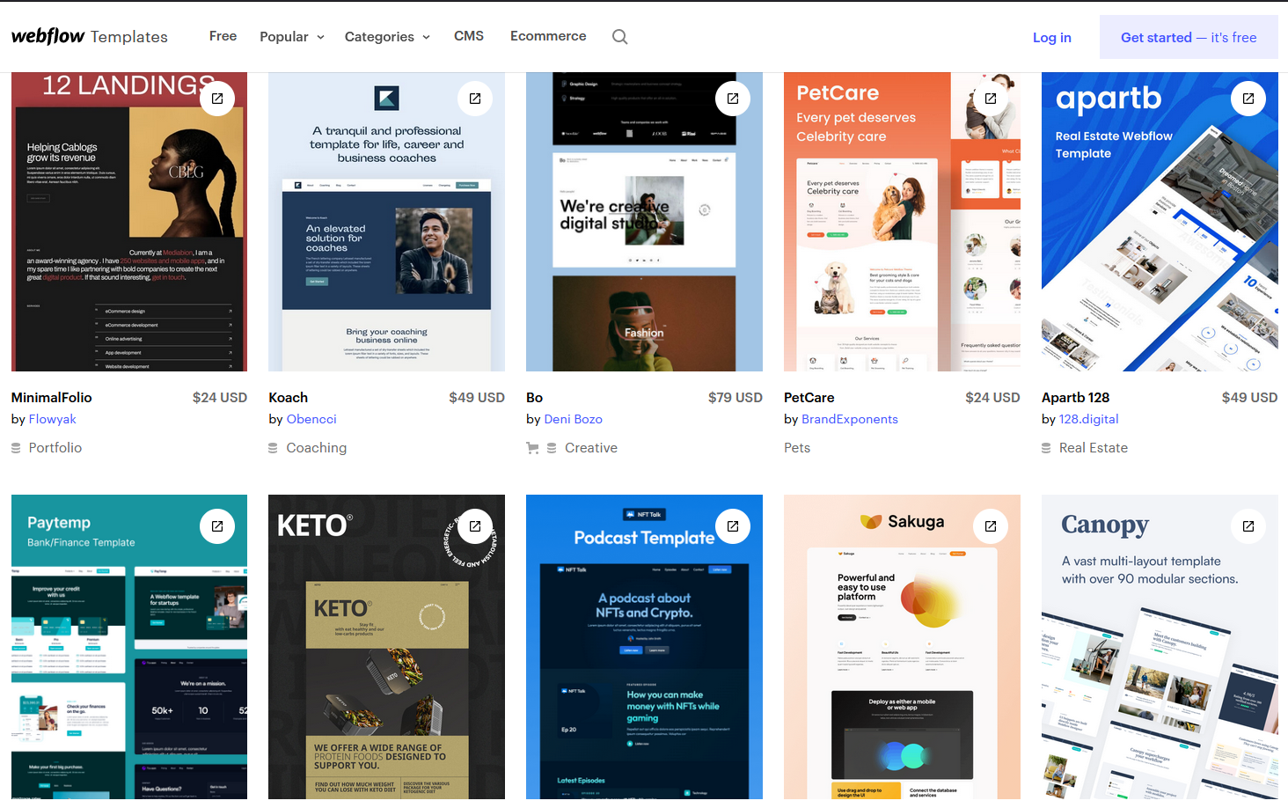Image resolution: width=1288 pixels, height=808 pixels.
Task: Open the Apartb real estate thumbnail
Action: pos(1160,222)
